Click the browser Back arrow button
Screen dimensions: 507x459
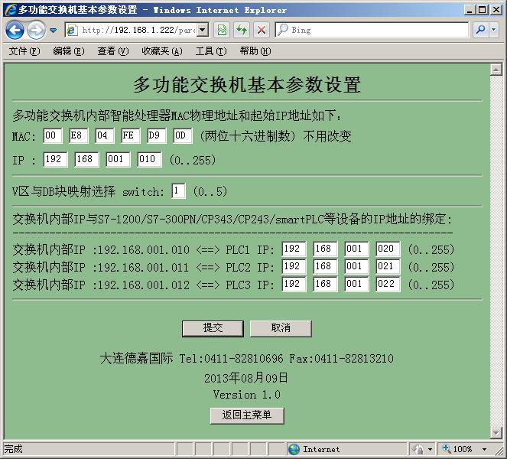pos(15,31)
